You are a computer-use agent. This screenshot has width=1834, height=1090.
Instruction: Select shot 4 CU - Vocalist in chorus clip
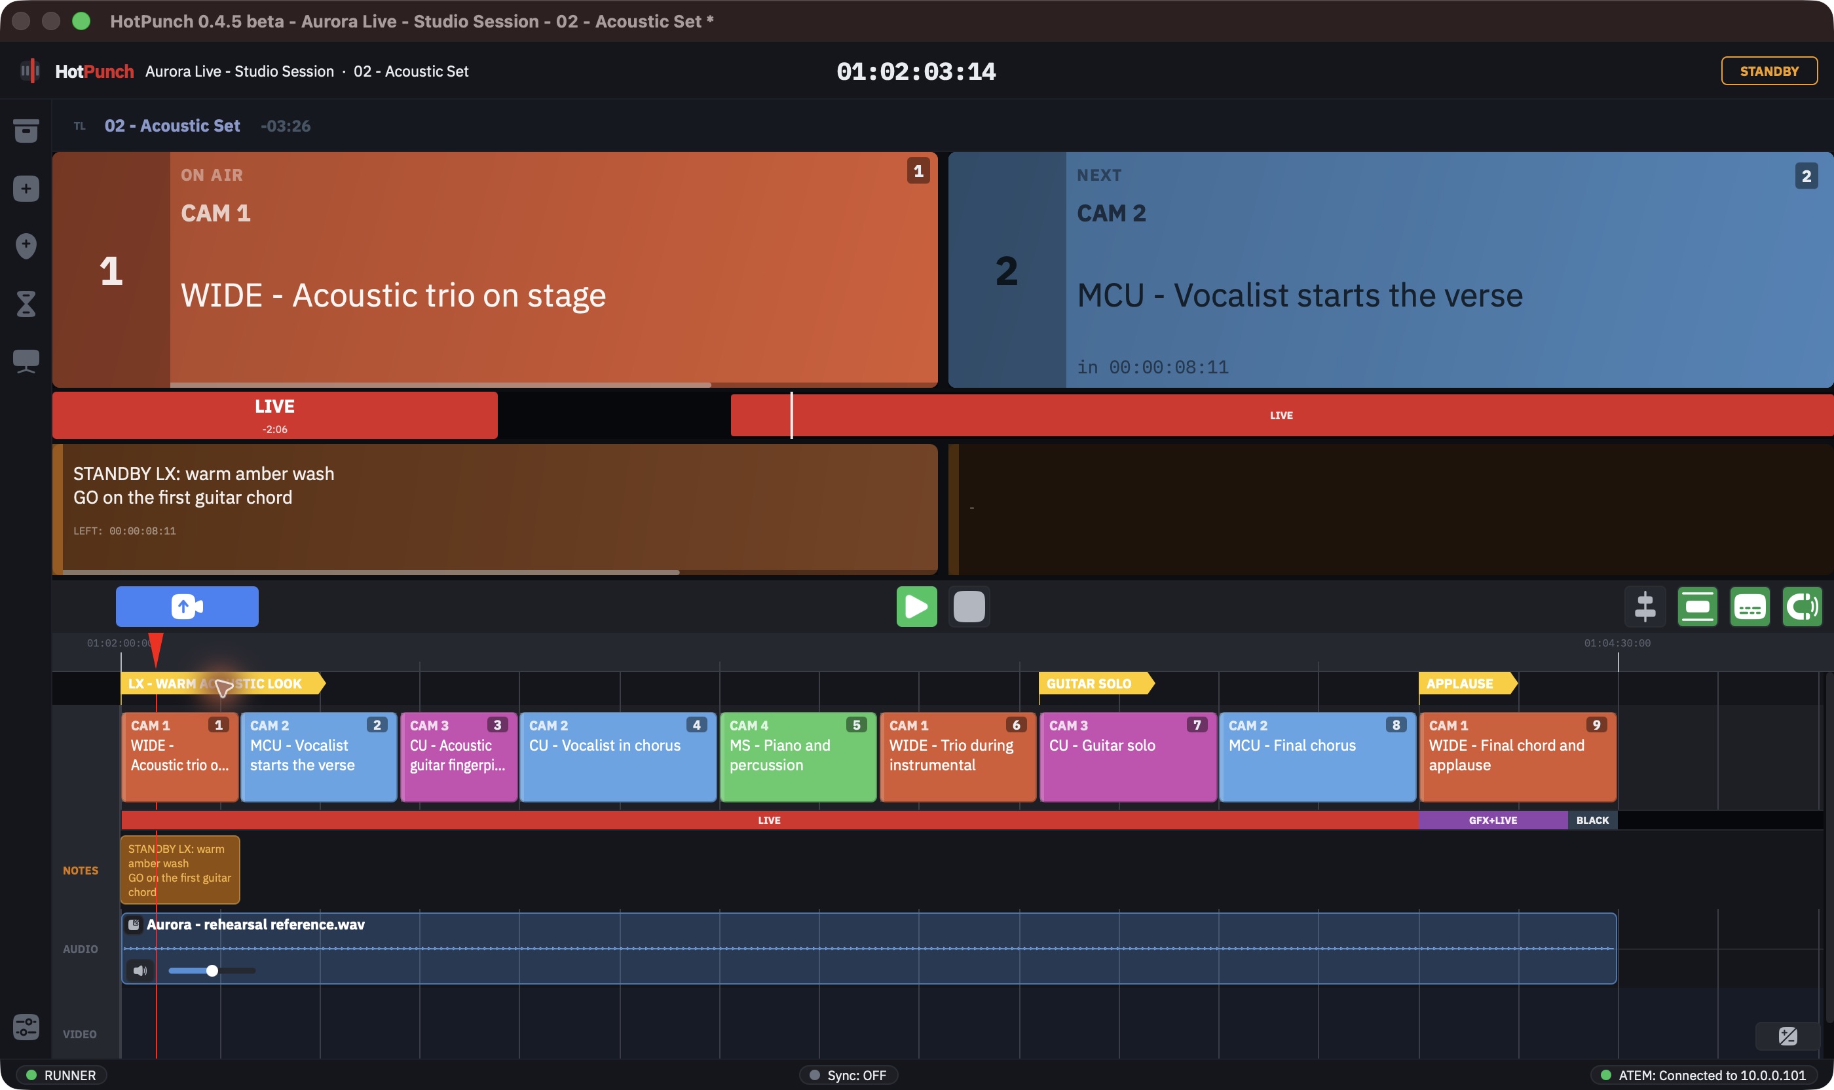(618, 757)
